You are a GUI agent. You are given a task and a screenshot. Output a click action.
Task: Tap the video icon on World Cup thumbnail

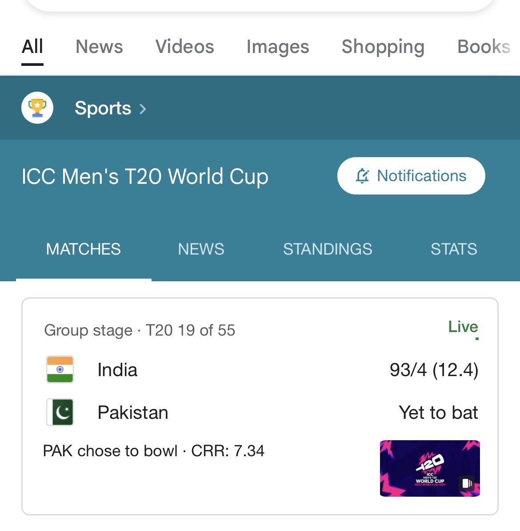click(x=467, y=483)
